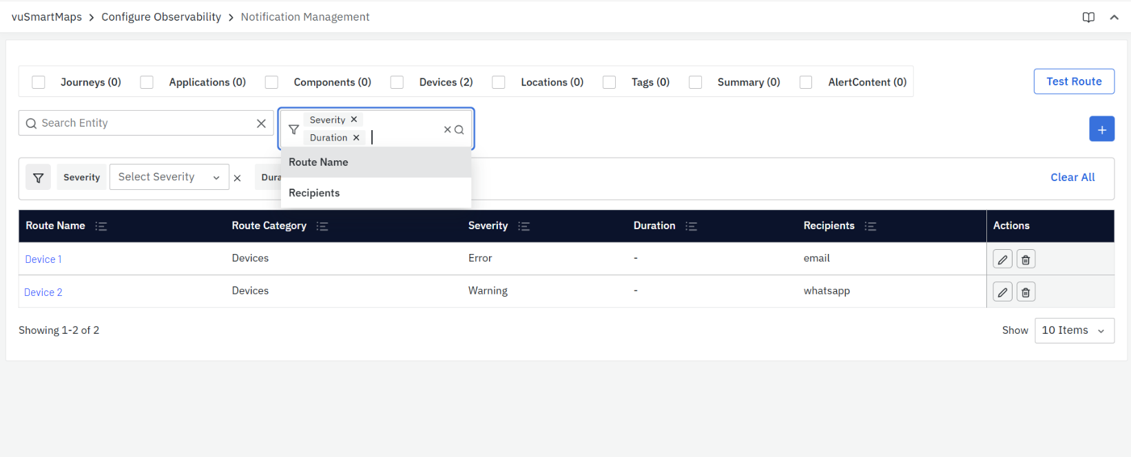Expand the Select Severity dropdown
This screenshot has width=1131, height=457.
(169, 178)
